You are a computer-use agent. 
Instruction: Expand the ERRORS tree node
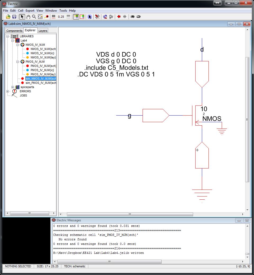coord(8,91)
